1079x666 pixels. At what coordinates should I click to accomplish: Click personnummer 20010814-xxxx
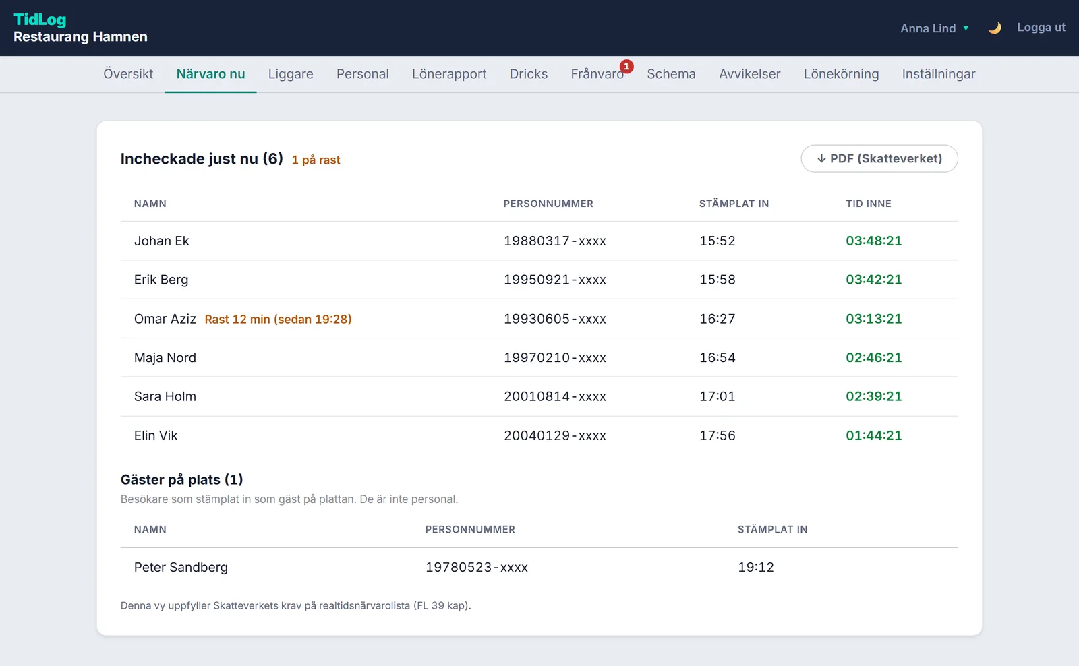[x=555, y=396]
